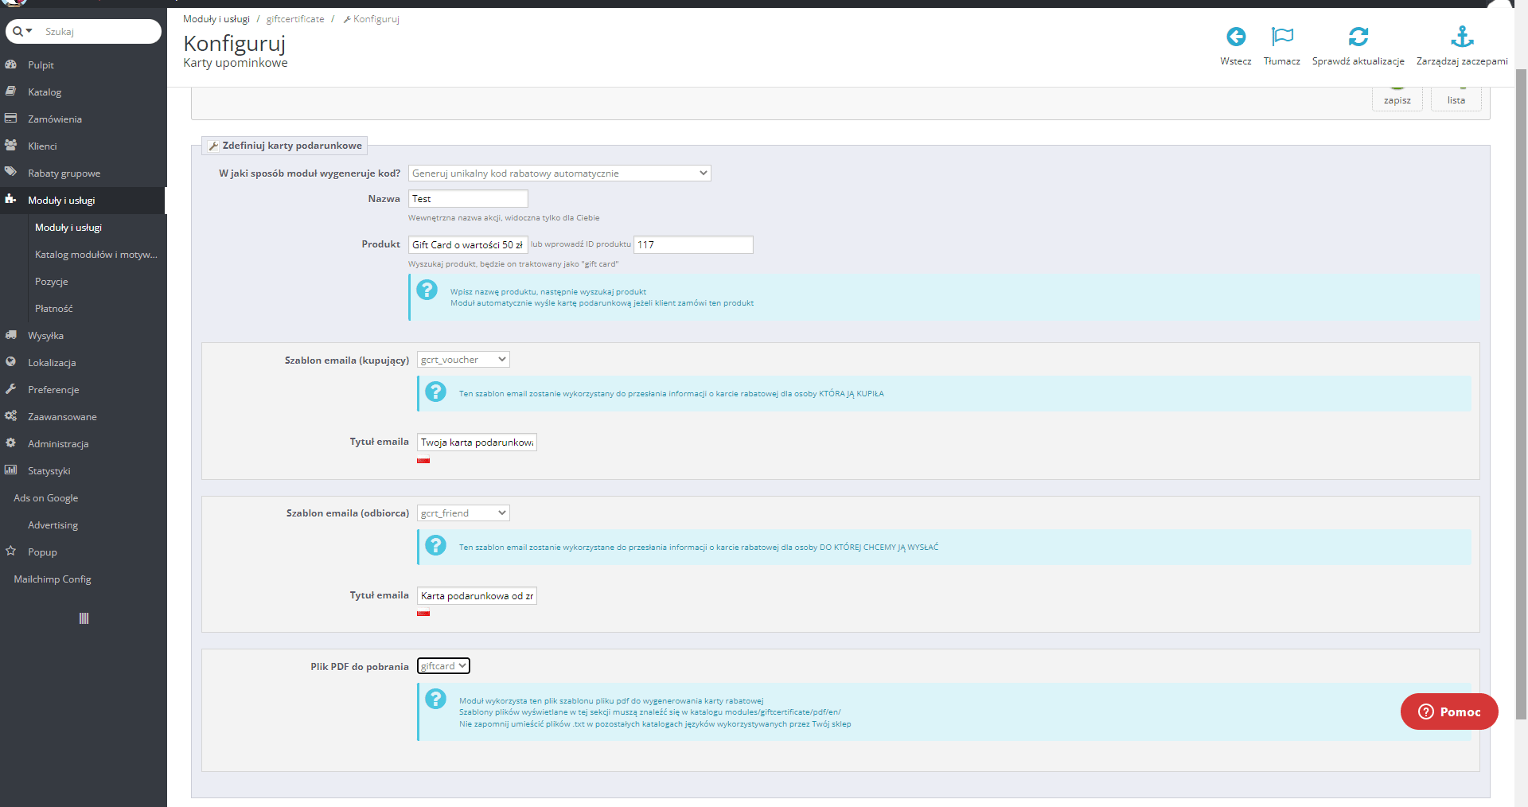Select Moduły i usługi submenu entry
1528x807 pixels.
point(68,228)
